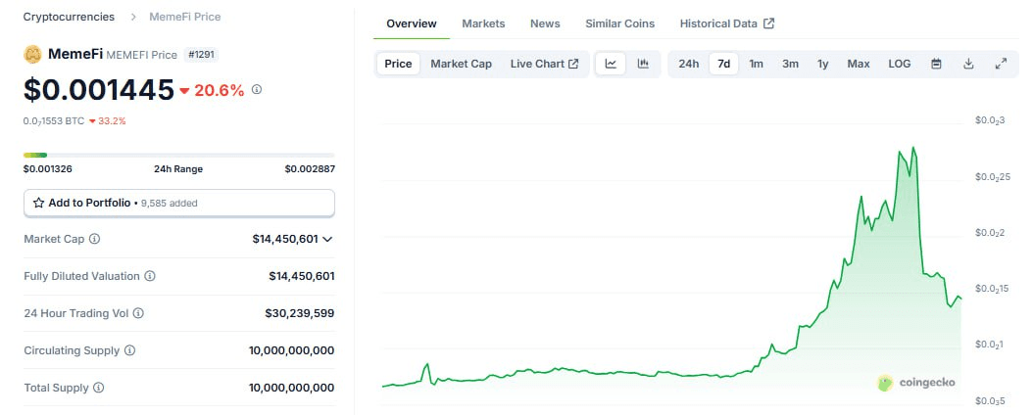Screen dimensions: 1033x415
Task: Switch to the line chart view icon
Action: (611, 65)
